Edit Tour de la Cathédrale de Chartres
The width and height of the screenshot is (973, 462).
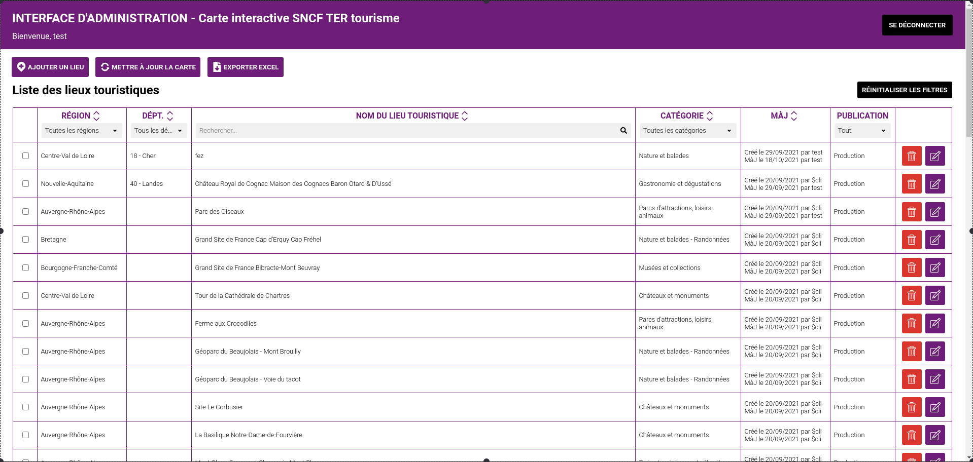[934, 295]
